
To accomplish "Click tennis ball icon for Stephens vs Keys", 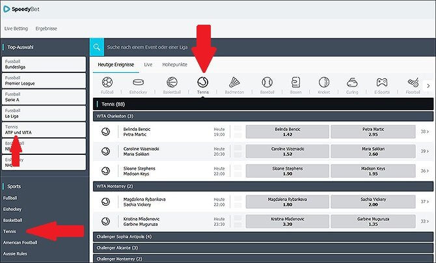I will click(105, 171).
